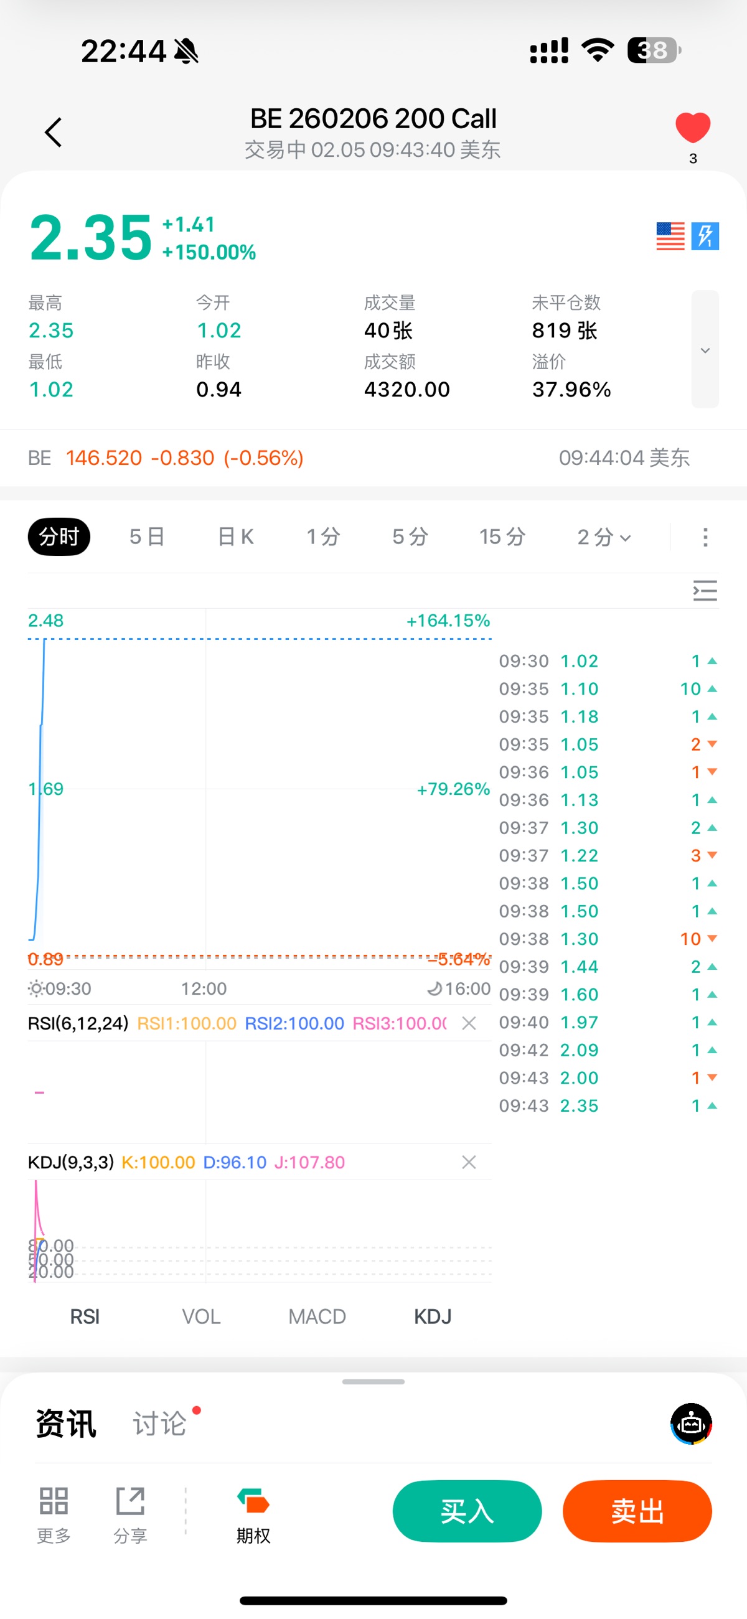Close the RSI indicator panel

click(x=469, y=1024)
